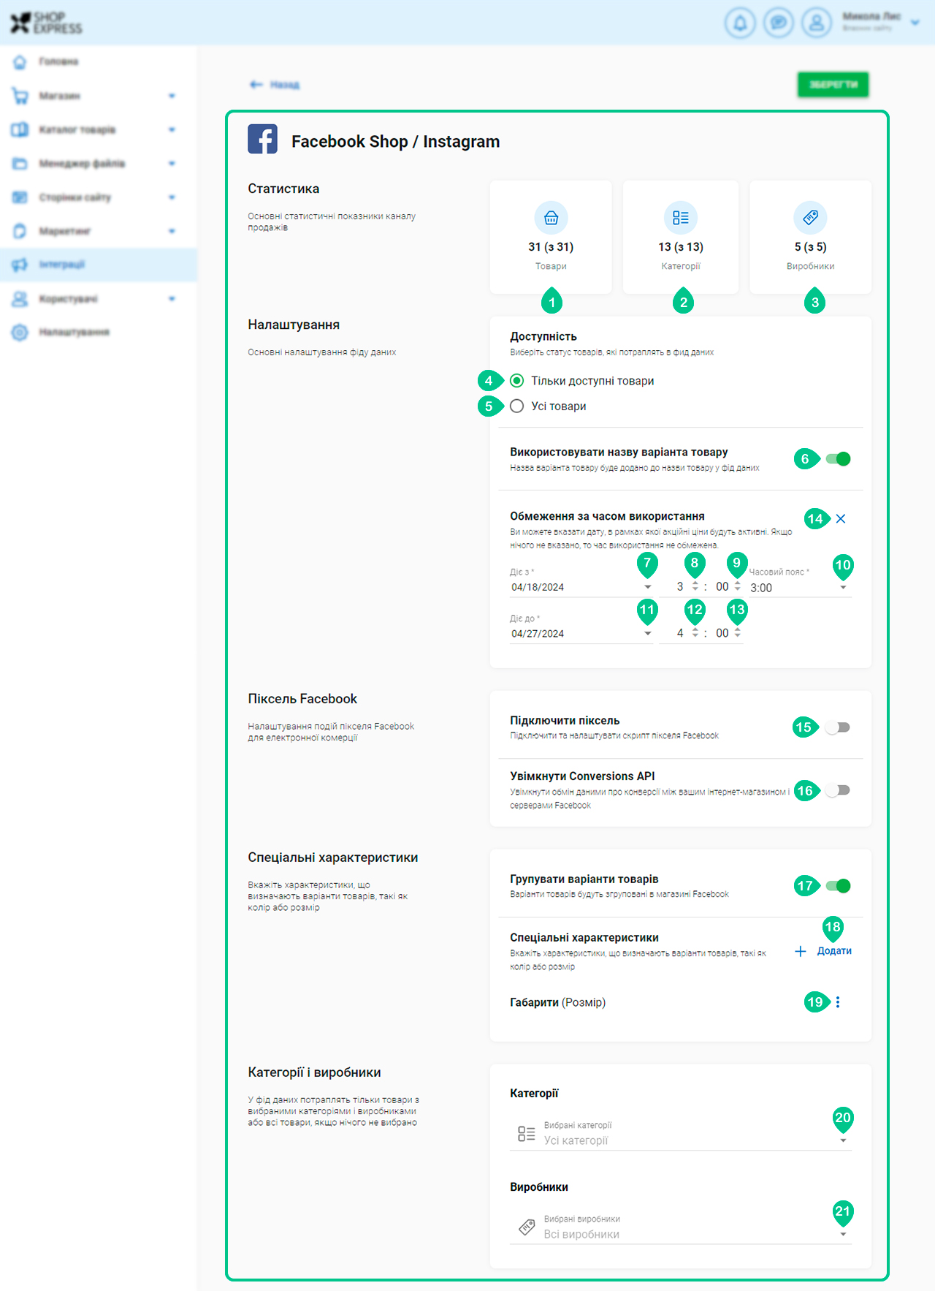Click list icon in Вибрані категорії field
The height and width of the screenshot is (1291, 935).
(x=526, y=1134)
